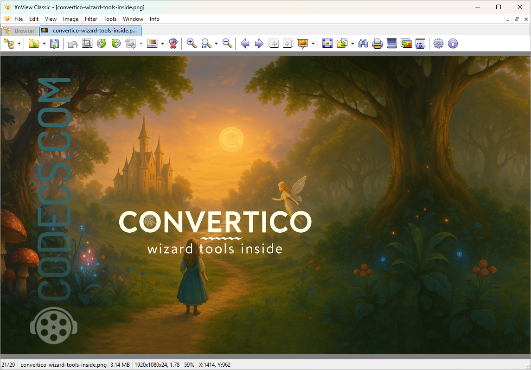Image resolution: width=531 pixels, height=370 pixels.
Task: Open the Window menu
Action: [133, 19]
